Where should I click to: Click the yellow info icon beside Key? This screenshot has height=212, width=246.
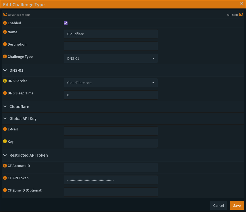(x=5, y=141)
